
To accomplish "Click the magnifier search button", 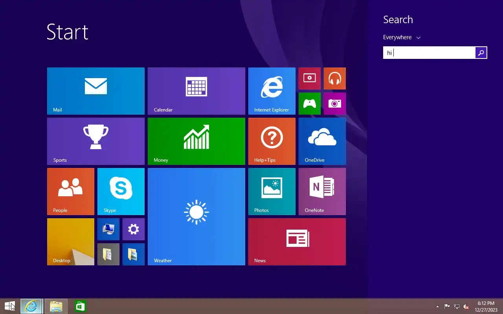I will tap(481, 53).
